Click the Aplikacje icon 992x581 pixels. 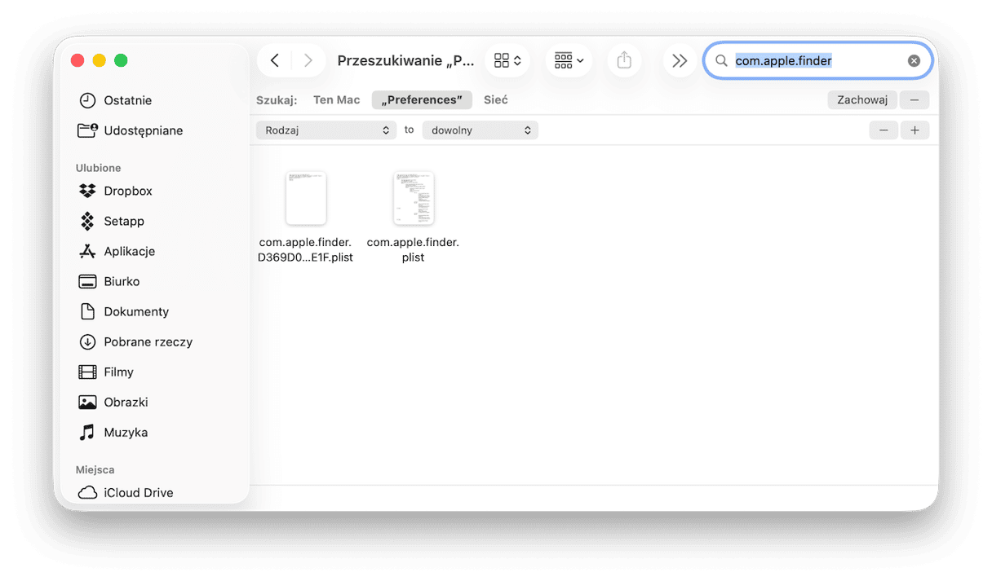pyautogui.click(x=87, y=251)
